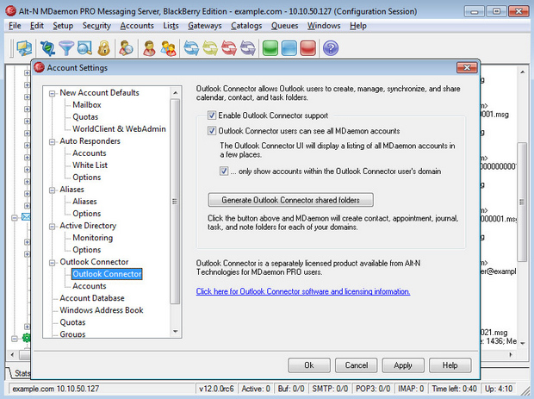Image resolution: width=534 pixels, height=399 pixels.
Task: Open the Windows menu
Action: 324,26
